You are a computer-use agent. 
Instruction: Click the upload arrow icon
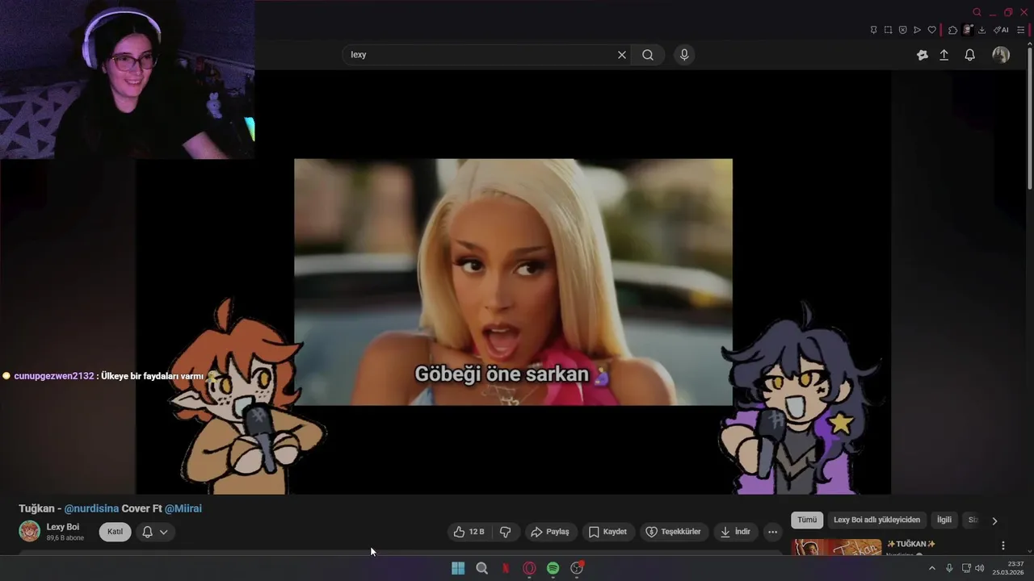tap(944, 55)
